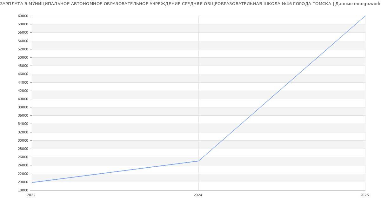Click the y-axis label 34000
Image resolution: width=381 pixels, height=206 pixels.
pos(23,124)
